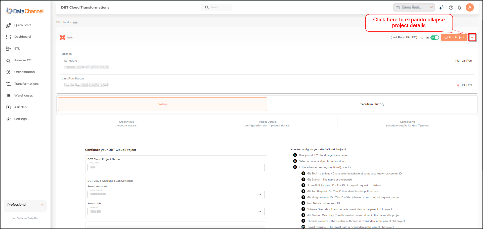Viewport: 483px width, 229px height.
Task: Open the Scheduling step tab
Action: pos(408,124)
